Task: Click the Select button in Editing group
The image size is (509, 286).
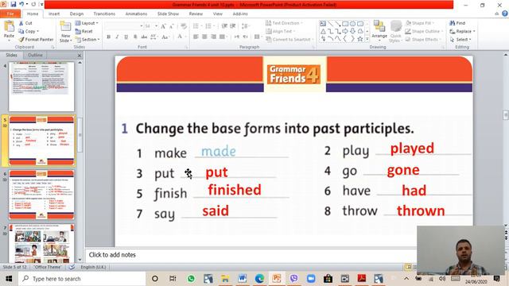Action: coord(460,40)
